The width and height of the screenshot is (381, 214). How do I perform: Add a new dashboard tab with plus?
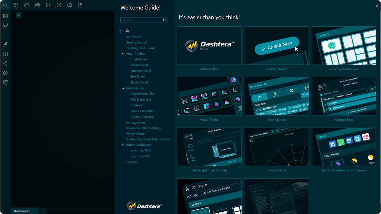pyautogui.click(x=43, y=211)
